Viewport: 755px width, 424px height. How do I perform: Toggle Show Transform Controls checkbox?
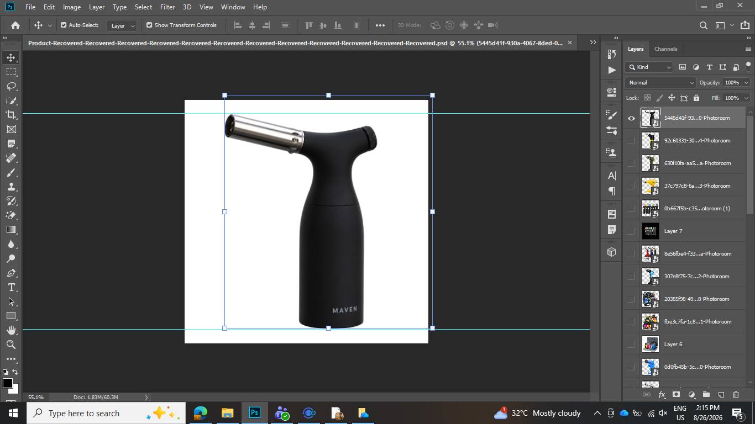(149, 25)
